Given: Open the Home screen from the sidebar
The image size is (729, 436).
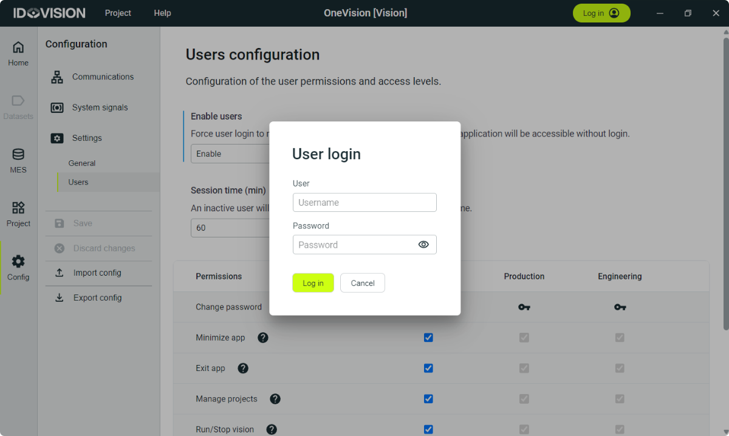Looking at the screenshot, I should (18, 55).
